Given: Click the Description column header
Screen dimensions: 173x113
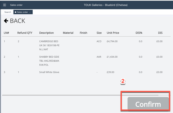Looking at the screenshot, I should (x=46, y=33).
